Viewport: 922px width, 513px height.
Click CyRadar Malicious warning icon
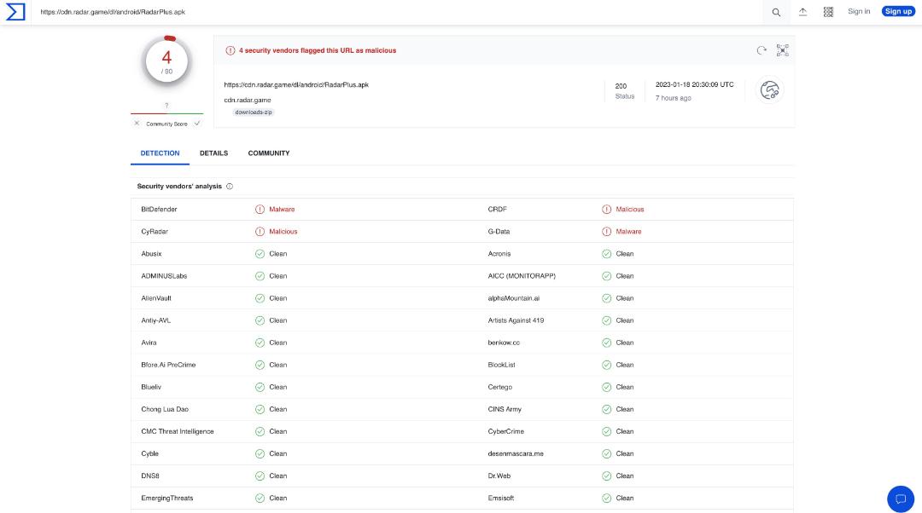(260, 232)
